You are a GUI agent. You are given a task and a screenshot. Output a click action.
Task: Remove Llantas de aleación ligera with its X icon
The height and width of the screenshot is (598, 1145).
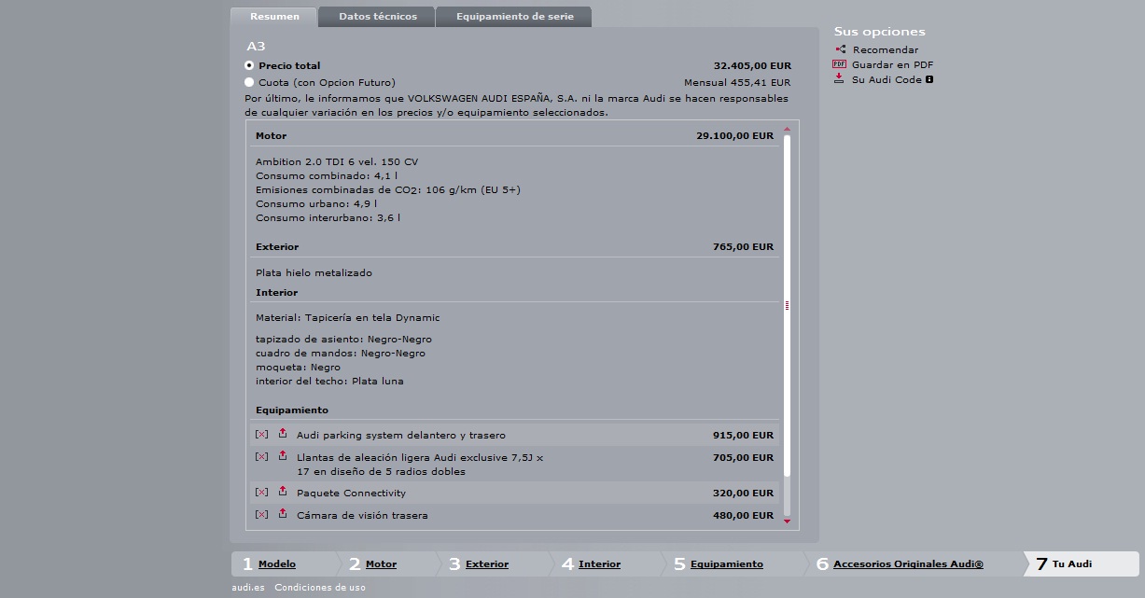point(261,456)
